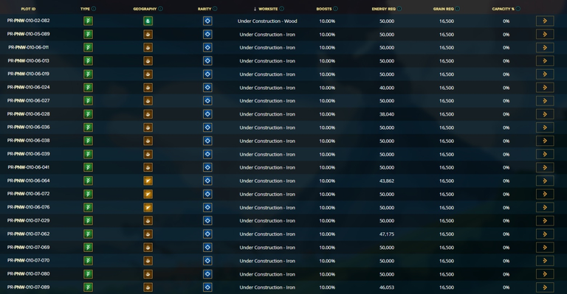This screenshot has height=294, width=567.
Task: Click info icon next to Type header
Action: [94, 9]
